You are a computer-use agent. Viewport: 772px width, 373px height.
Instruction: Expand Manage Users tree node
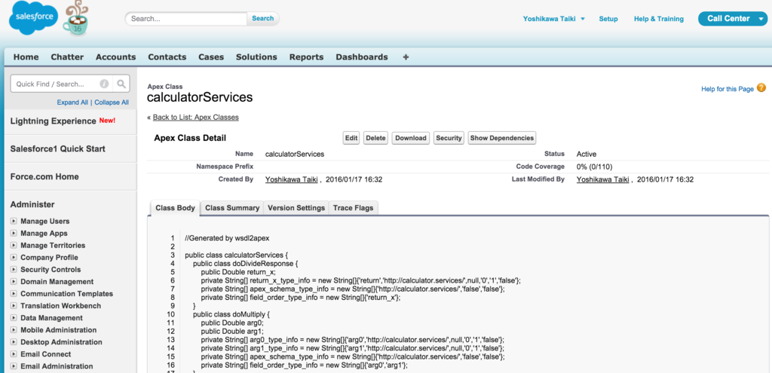(14, 222)
